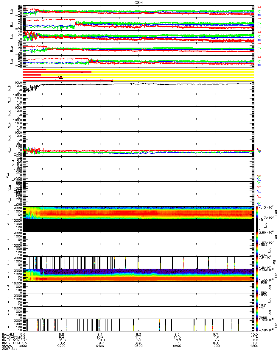Viewport: 277px width, 357px height.
Task: Click the i_a striped spectrogram panel
Action: 138,262
